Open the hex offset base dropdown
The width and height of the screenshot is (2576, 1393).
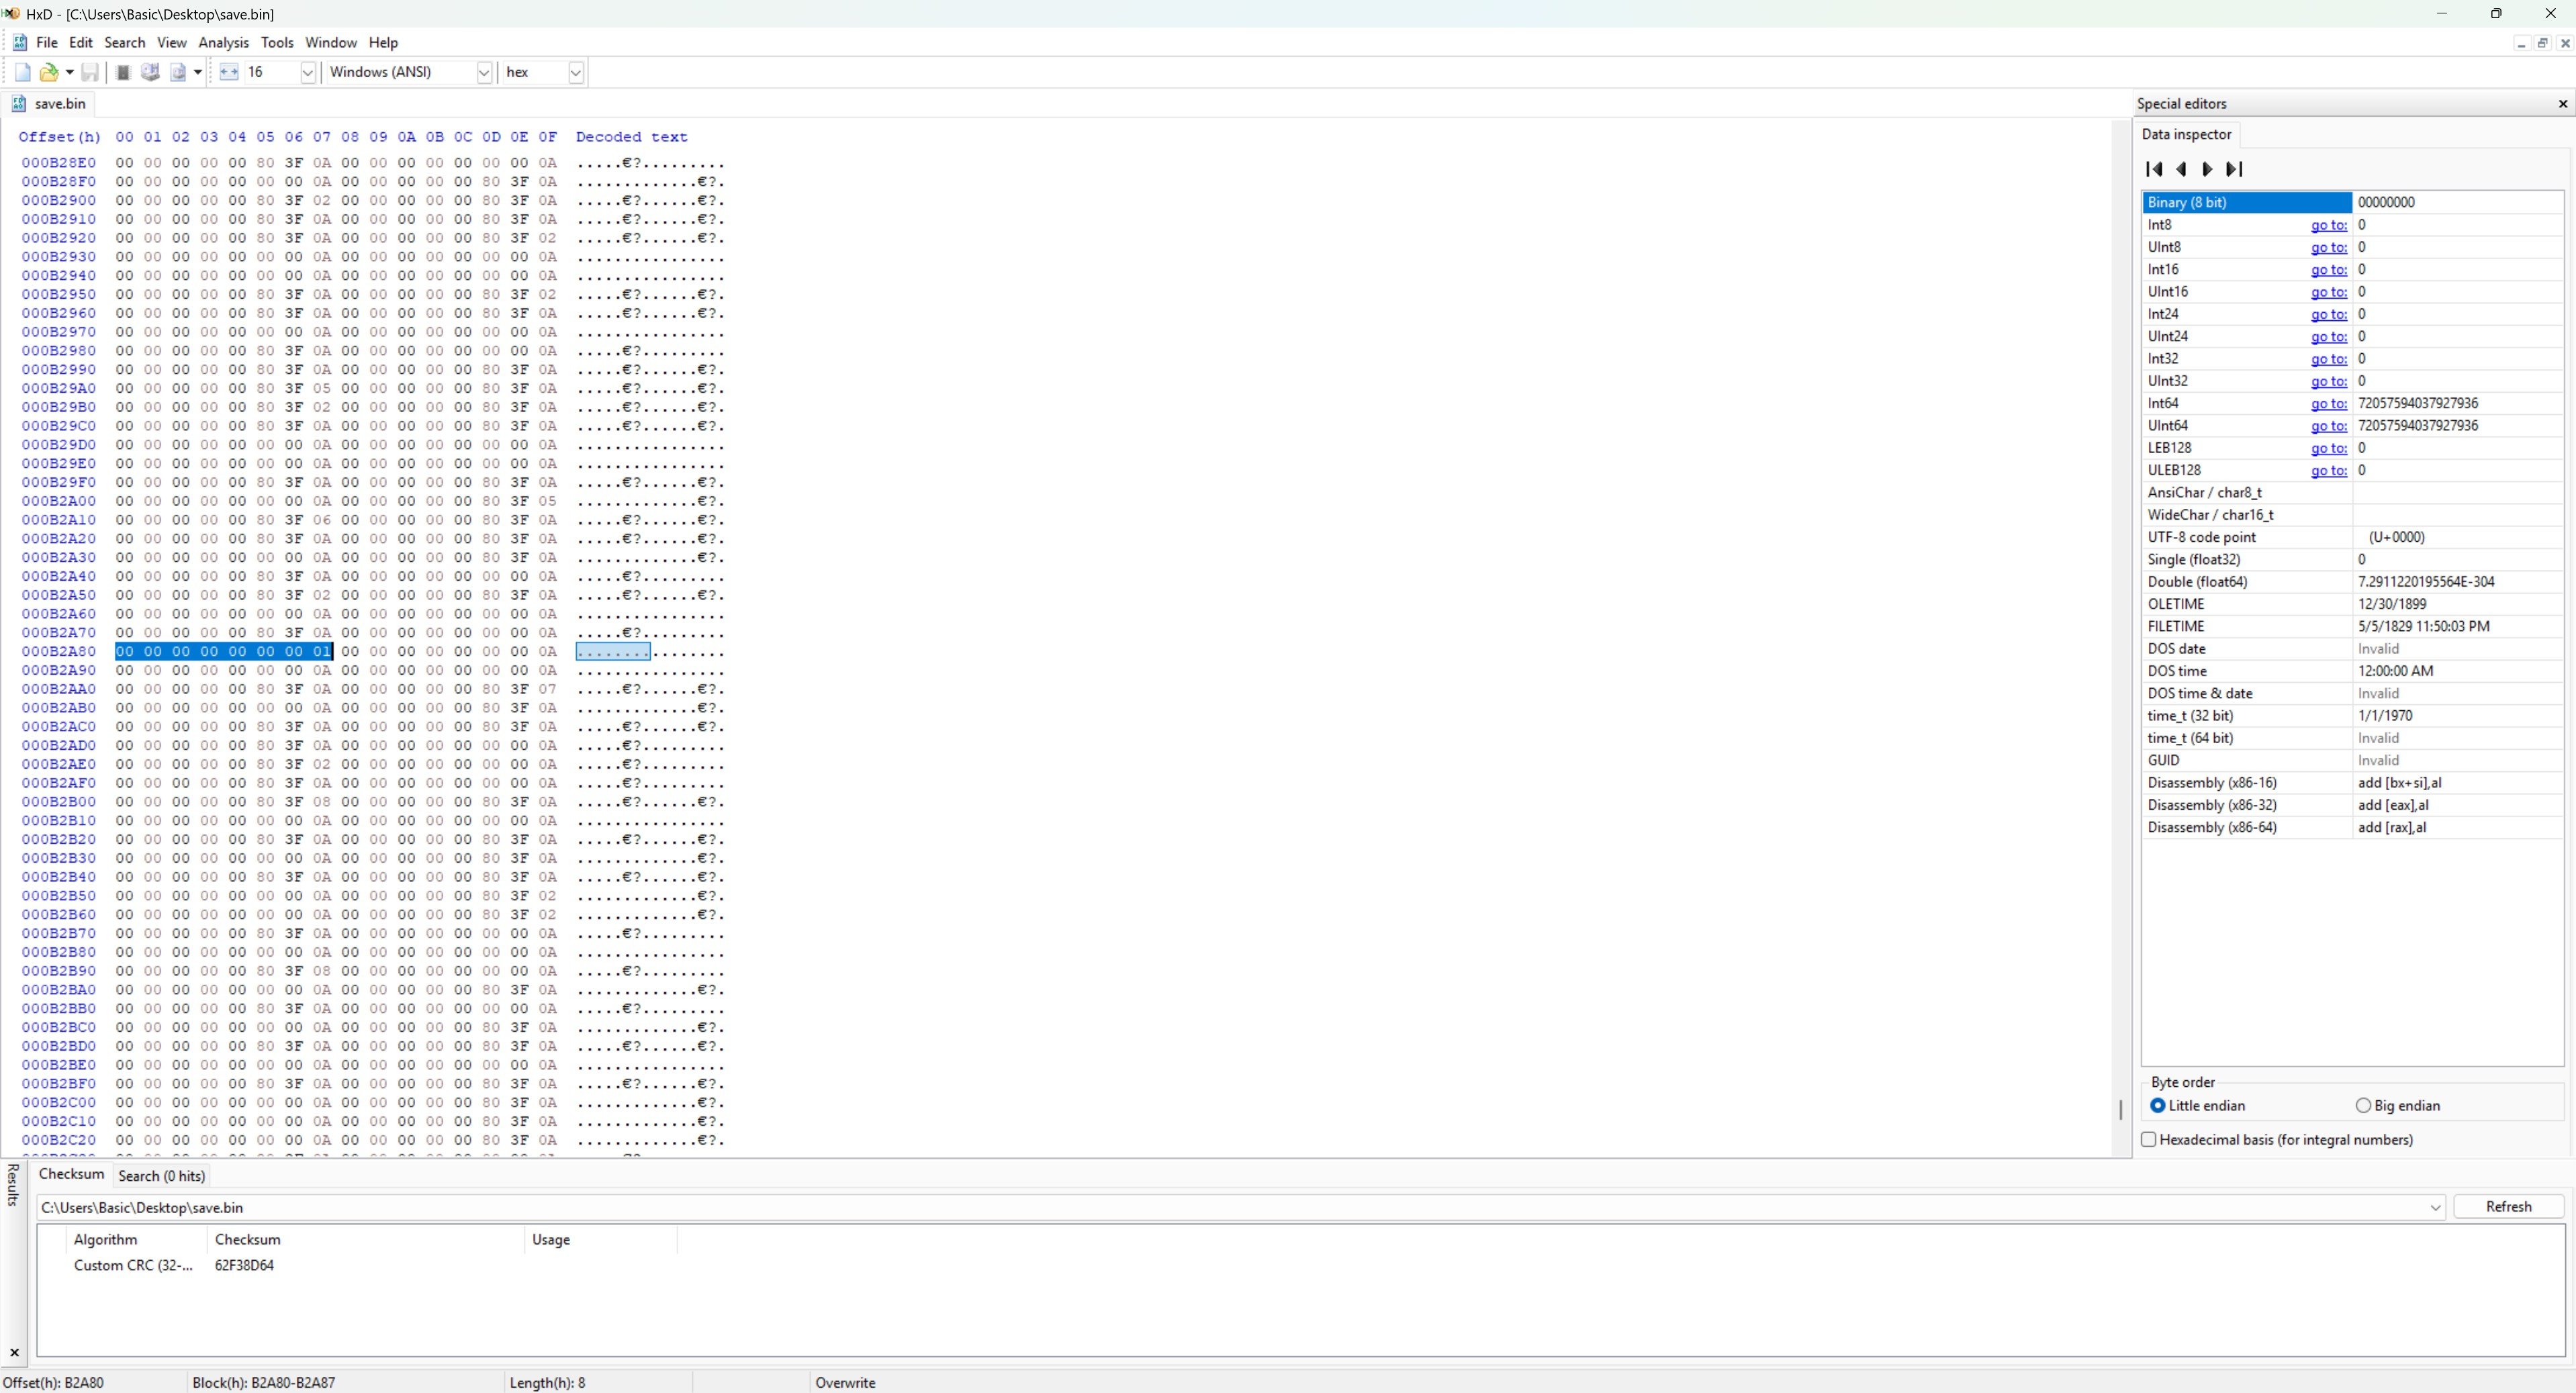(x=575, y=72)
